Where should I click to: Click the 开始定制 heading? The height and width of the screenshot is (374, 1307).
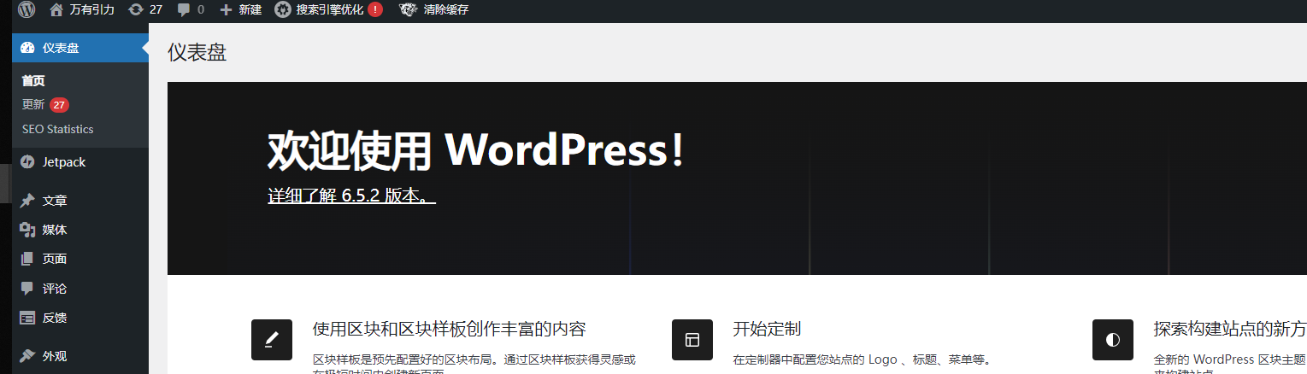767,330
